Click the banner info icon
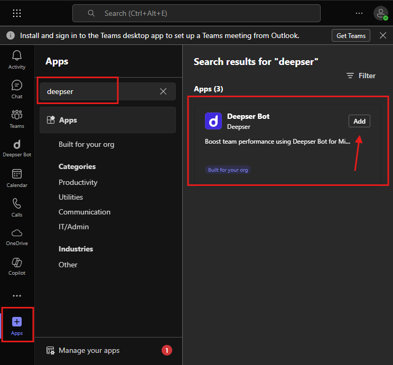393x365 pixels. 11,35
